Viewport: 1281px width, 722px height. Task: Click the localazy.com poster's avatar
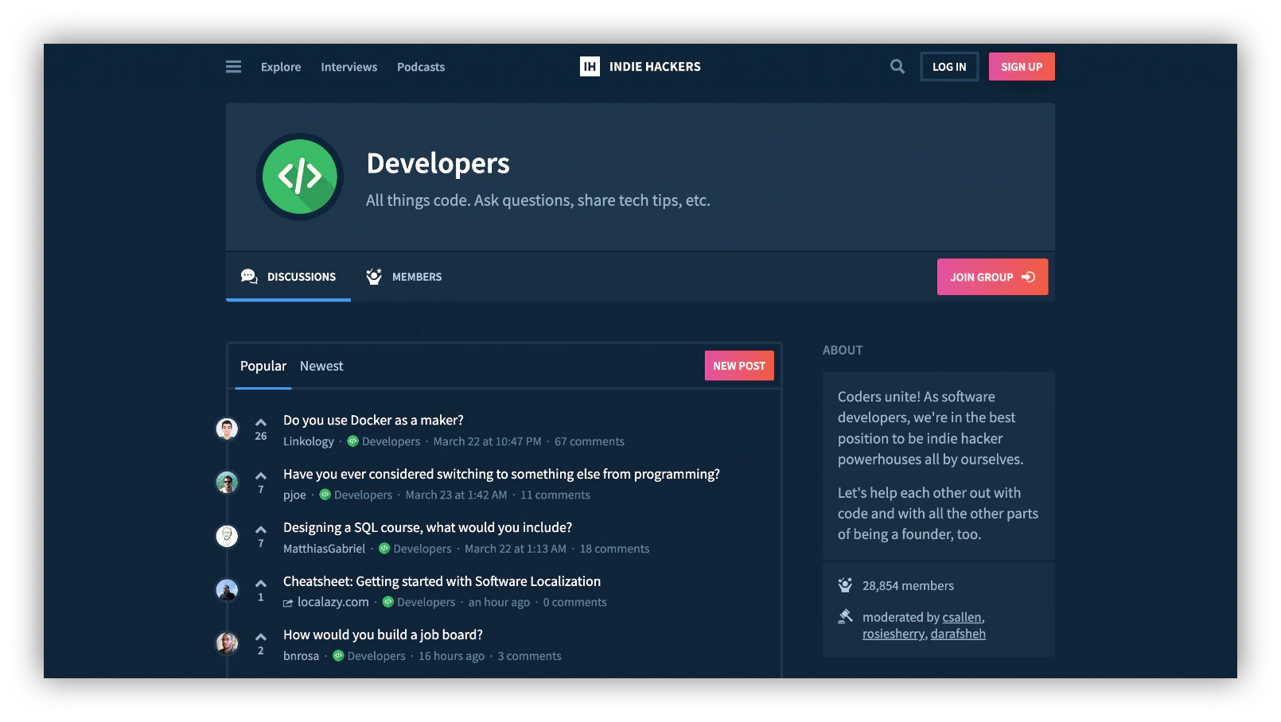(228, 590)
